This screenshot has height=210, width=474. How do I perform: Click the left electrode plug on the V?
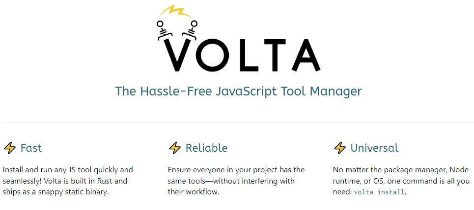[x=163, y=31]
